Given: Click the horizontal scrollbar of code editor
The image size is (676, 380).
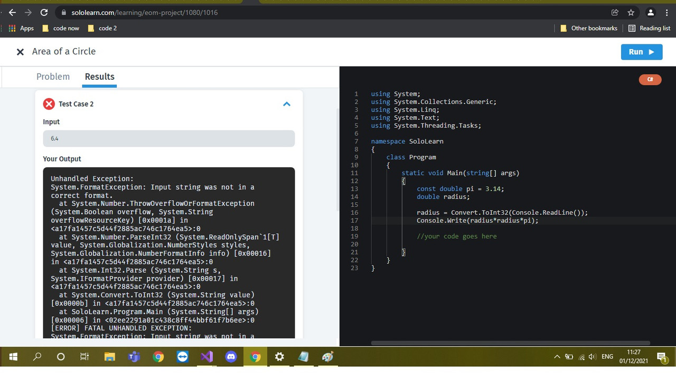Looking at the screenshot, I should pyautogui.click(x=510, y=343).
